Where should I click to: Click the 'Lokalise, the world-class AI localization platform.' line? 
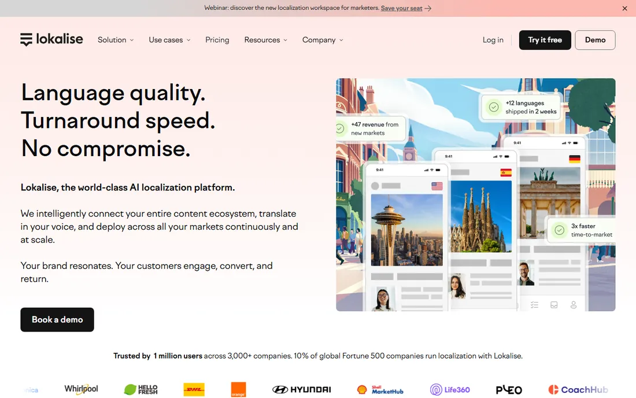[128, 187]
